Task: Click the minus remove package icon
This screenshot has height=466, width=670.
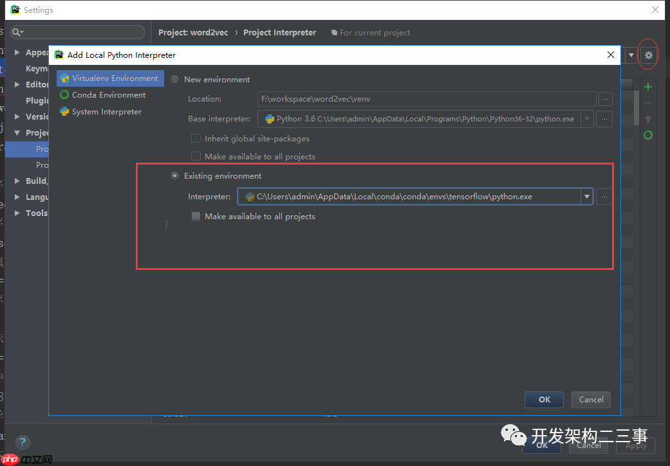Action: point(647,103)
